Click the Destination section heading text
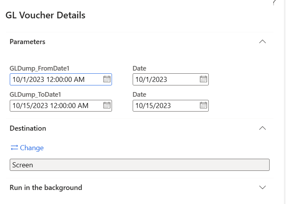The width and height of the screenshot is (286, 204). point(28,128)
